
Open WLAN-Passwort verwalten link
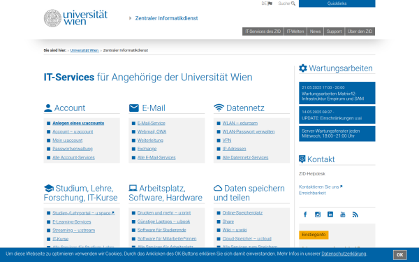point(249,132)
